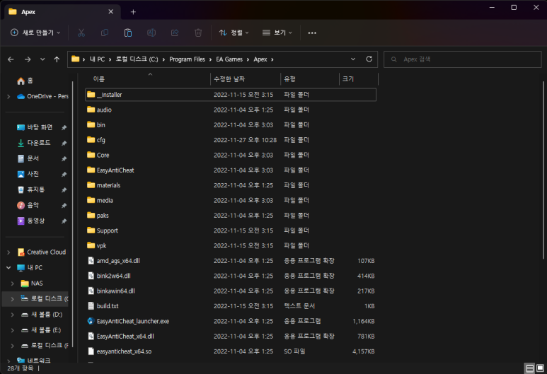The height and width of the screenshot is (374, 547).
Task: Click the file list vertical scrollbar
Action: pos(543,170)
